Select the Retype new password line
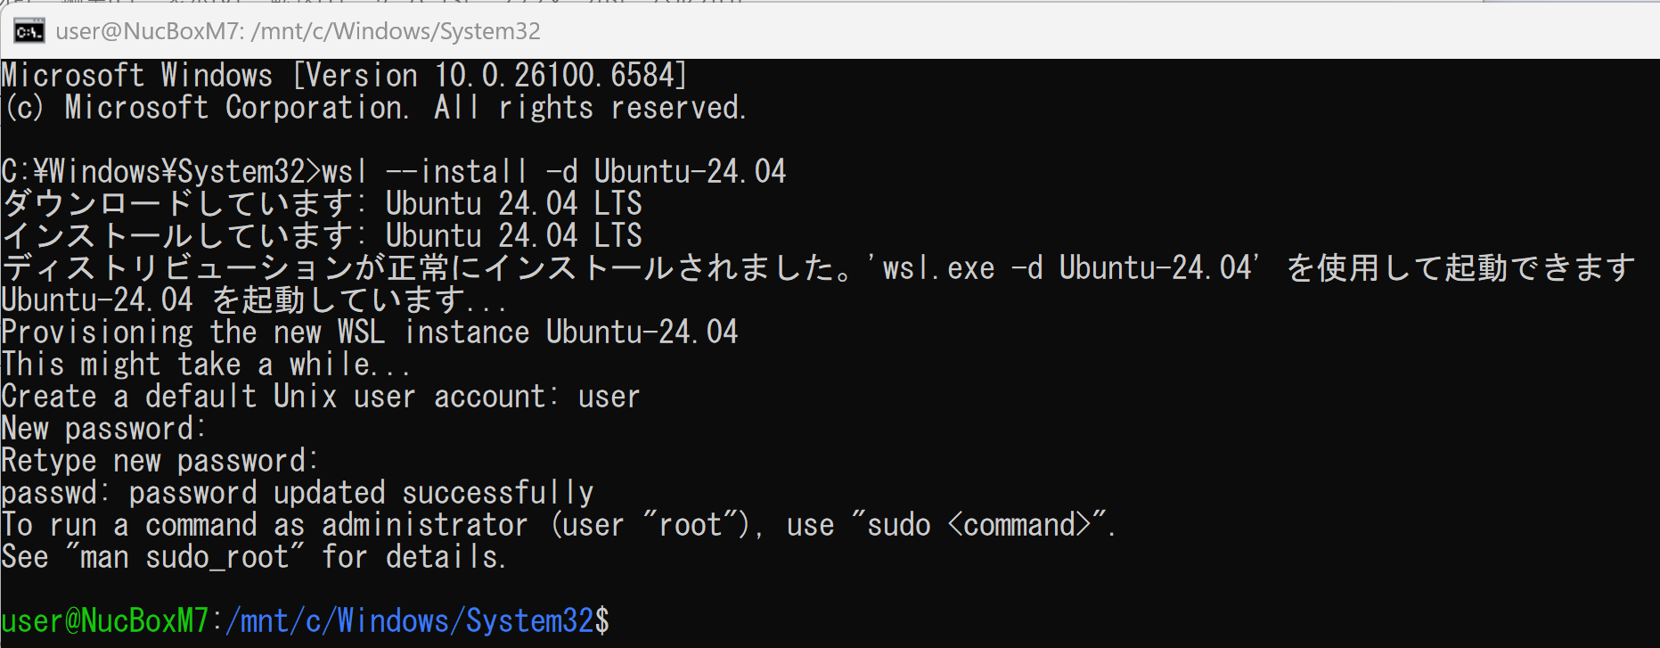Image resolution: width=1660 pixels, height=648 pixels. point(160,460)
